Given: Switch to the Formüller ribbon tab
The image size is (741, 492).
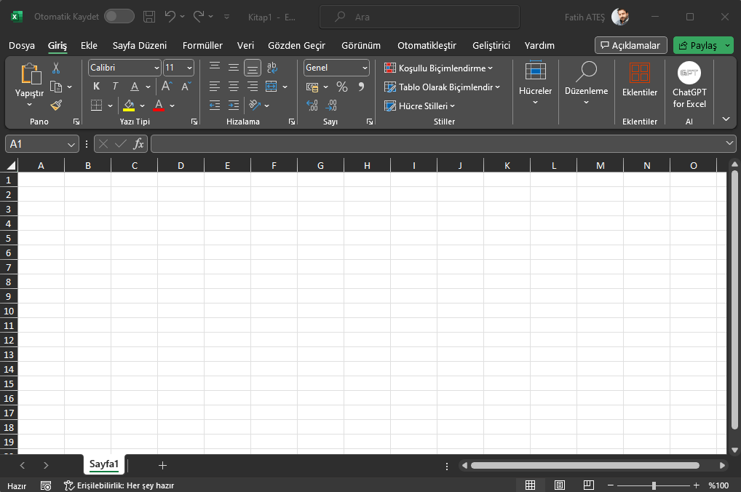Looking at the screenshot, I should [202, 45].
